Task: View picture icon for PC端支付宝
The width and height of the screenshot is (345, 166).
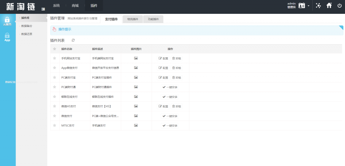Action: point(136,77)
